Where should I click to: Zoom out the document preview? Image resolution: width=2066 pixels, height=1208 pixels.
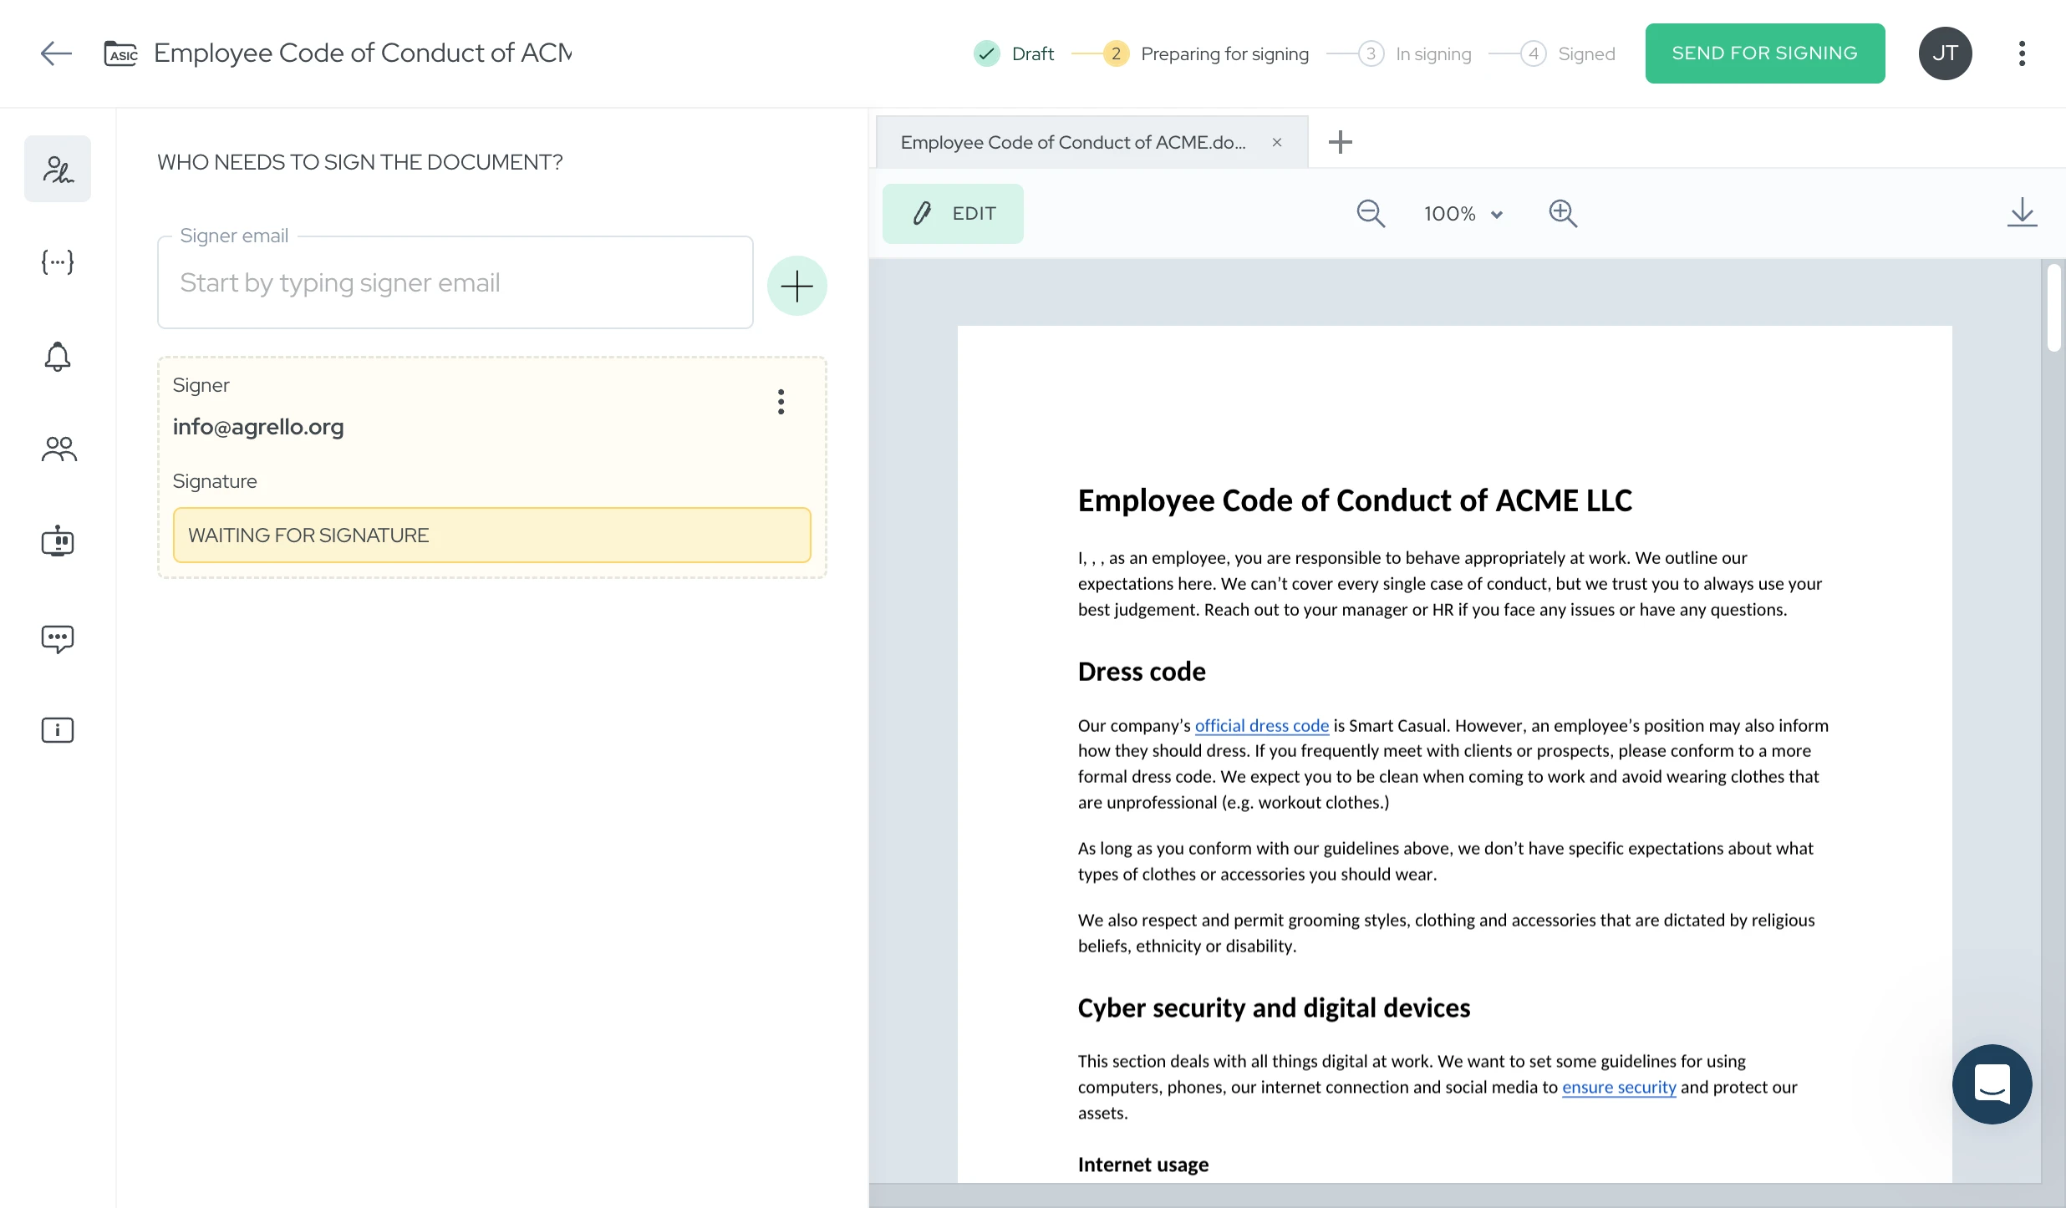click(1371, 214)
